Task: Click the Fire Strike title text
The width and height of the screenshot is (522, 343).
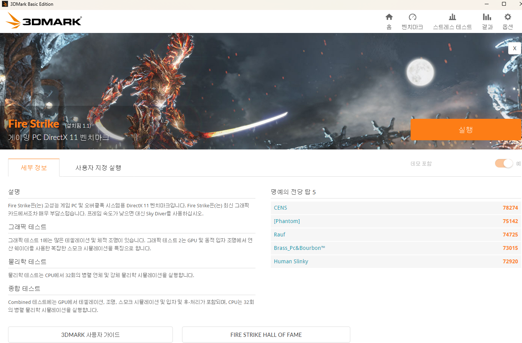Action: [34, 124]
